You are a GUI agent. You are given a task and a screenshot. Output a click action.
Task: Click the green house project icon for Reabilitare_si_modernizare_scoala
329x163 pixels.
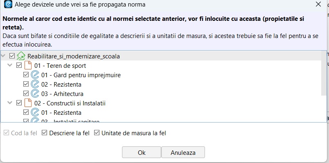[21, 56]
